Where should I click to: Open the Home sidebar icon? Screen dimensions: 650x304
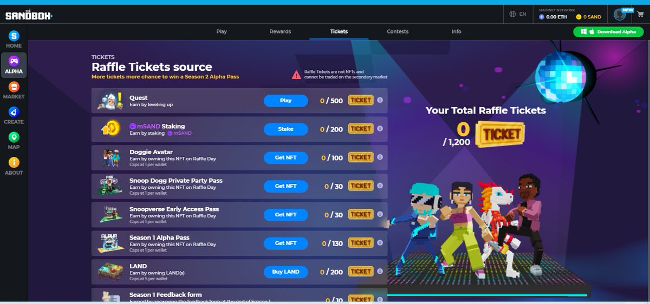(14, 36)
